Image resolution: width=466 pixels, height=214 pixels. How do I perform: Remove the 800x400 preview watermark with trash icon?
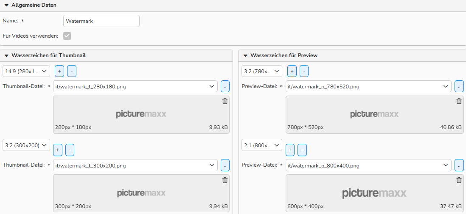[x=459, y=180]
